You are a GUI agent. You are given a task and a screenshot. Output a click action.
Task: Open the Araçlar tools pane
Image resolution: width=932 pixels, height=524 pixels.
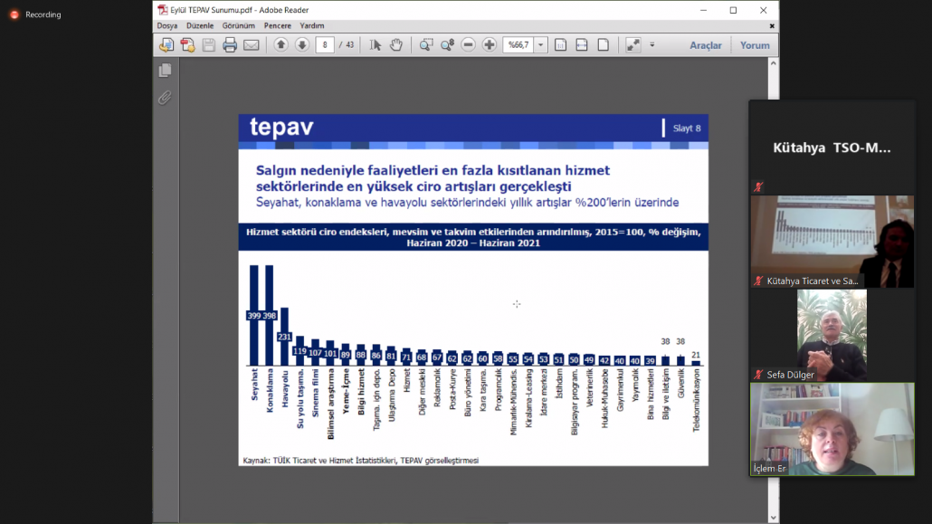tap(706, 45)
